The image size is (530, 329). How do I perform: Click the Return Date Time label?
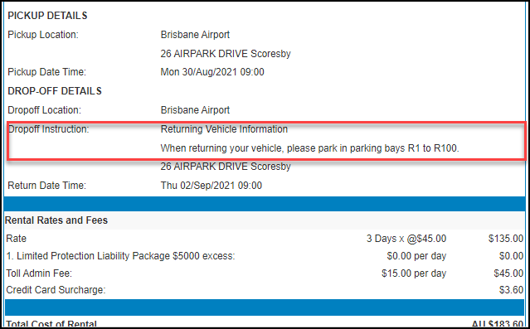47,186
